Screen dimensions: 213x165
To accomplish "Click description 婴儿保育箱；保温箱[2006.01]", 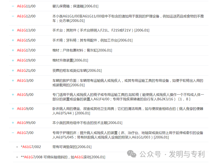I will click(76, 6).
